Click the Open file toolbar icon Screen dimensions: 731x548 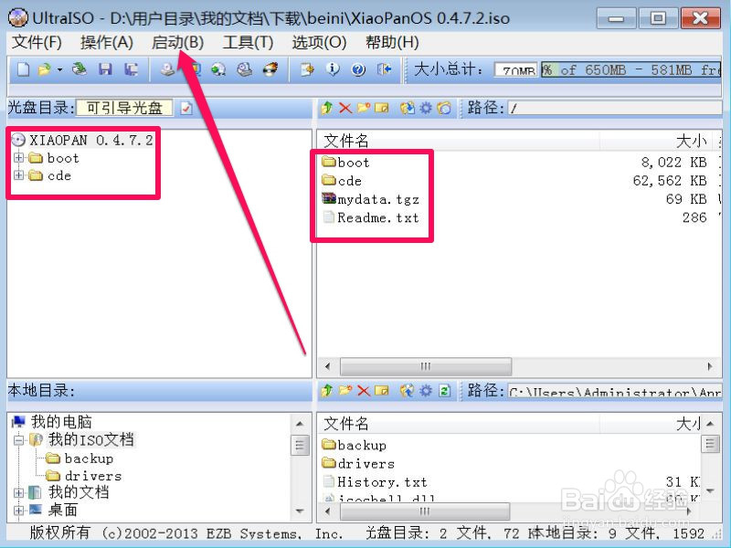coord(44,70)
